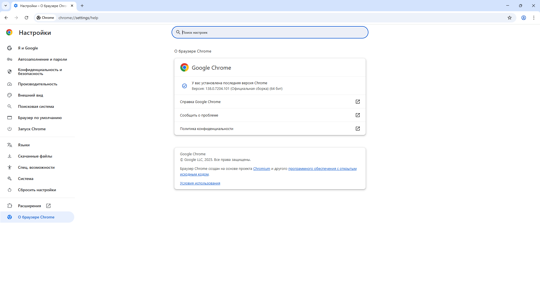Reload the page using the refresh icon
The height and width of the screenshot is (292, 540).
[26, 18]
